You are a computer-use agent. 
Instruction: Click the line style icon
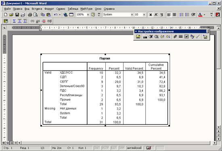pos(181,37)
